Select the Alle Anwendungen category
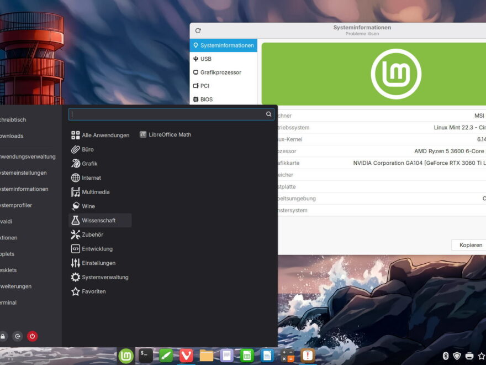The image size is (486, 365). pyautogui.click(x=105, y=135)
